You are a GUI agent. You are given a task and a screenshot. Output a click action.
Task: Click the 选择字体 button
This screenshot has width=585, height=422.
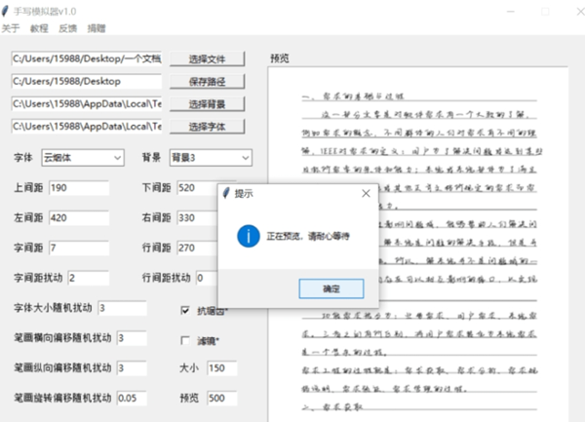(207, 126)
